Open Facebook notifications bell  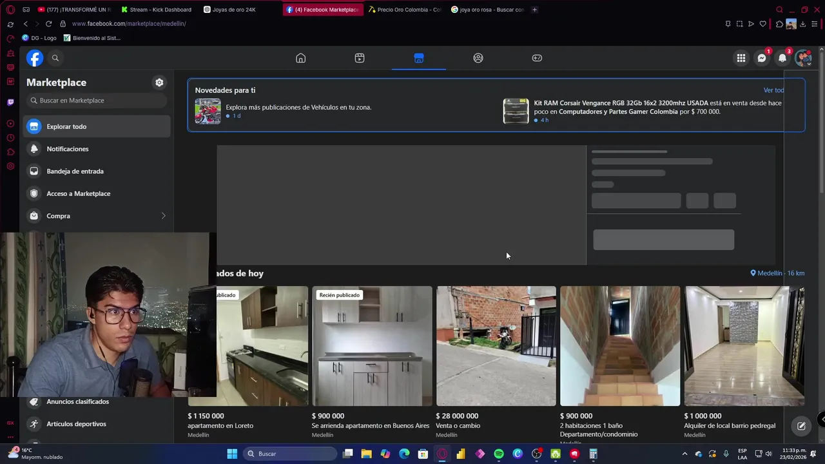(782, 58)
